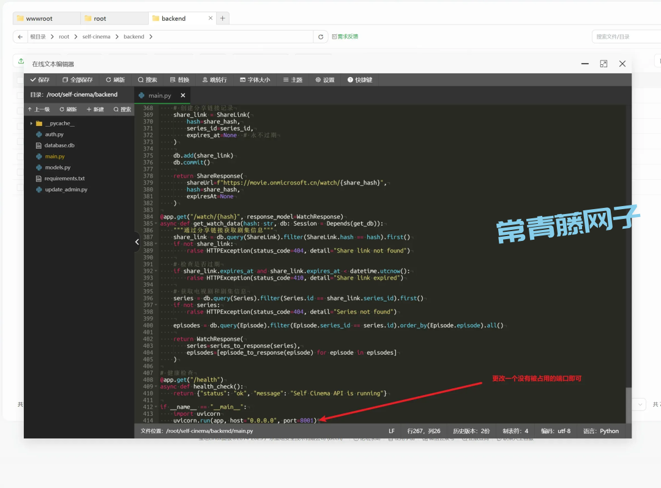Go up one level (上一级) in sidebar
The width and height of the screenshot is (661, 488).
(39, 109)
